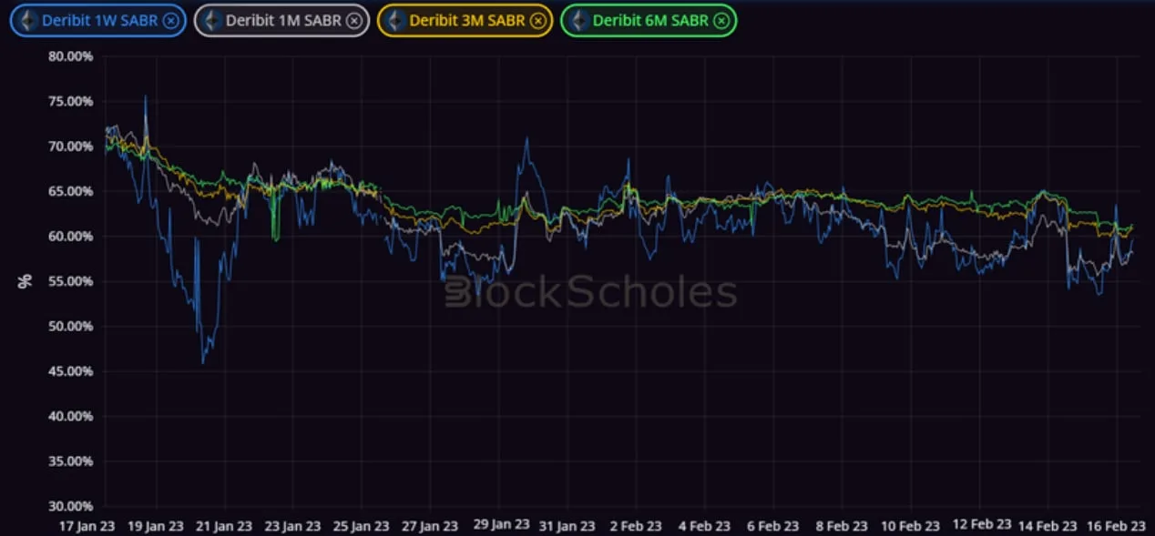Click the 23 Jan 23 date label
The width and height of the screenshot is (1155, 536).
pos(292,526)
